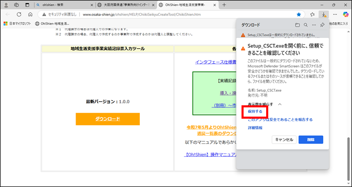
Task: Open a new tab with plus button
Action: coord(224,5)
